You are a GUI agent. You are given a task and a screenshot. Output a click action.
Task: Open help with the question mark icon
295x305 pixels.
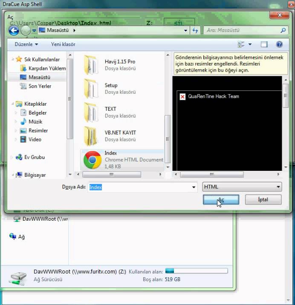pyautogui.click(x=279, y=44)
